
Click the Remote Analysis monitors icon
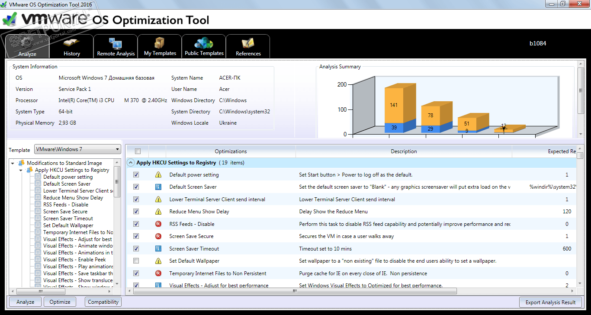(x=116, y=43)
